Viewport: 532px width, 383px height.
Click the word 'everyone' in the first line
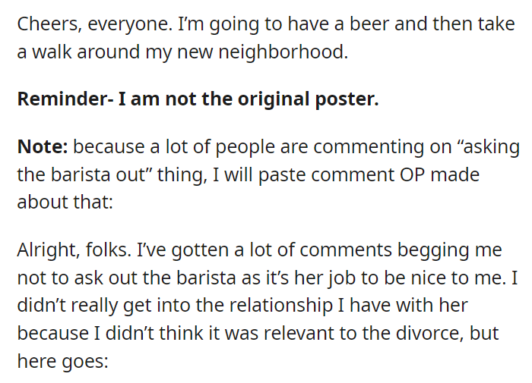click(130, 25)
